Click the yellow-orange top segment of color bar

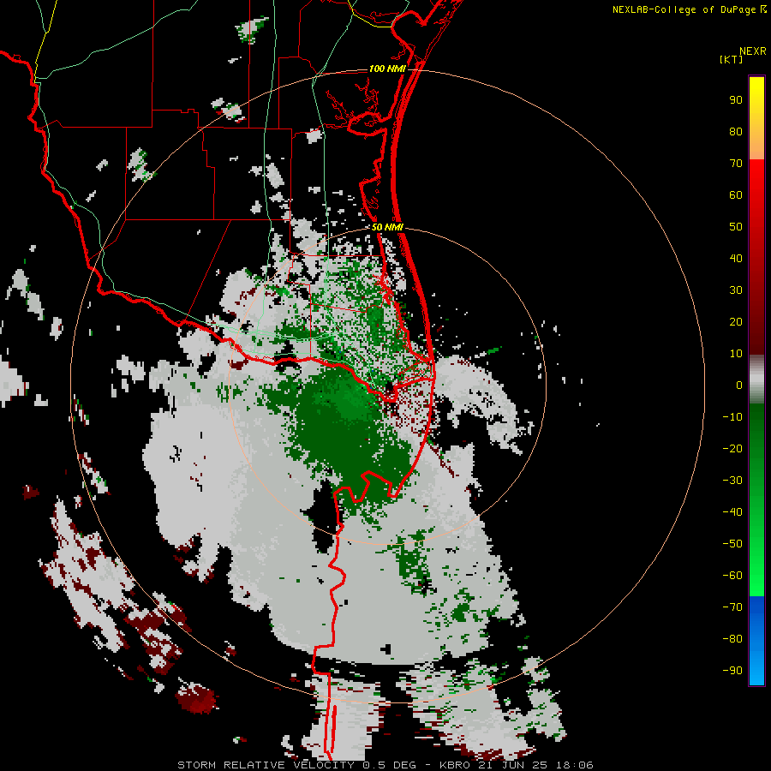pos(756,118)
